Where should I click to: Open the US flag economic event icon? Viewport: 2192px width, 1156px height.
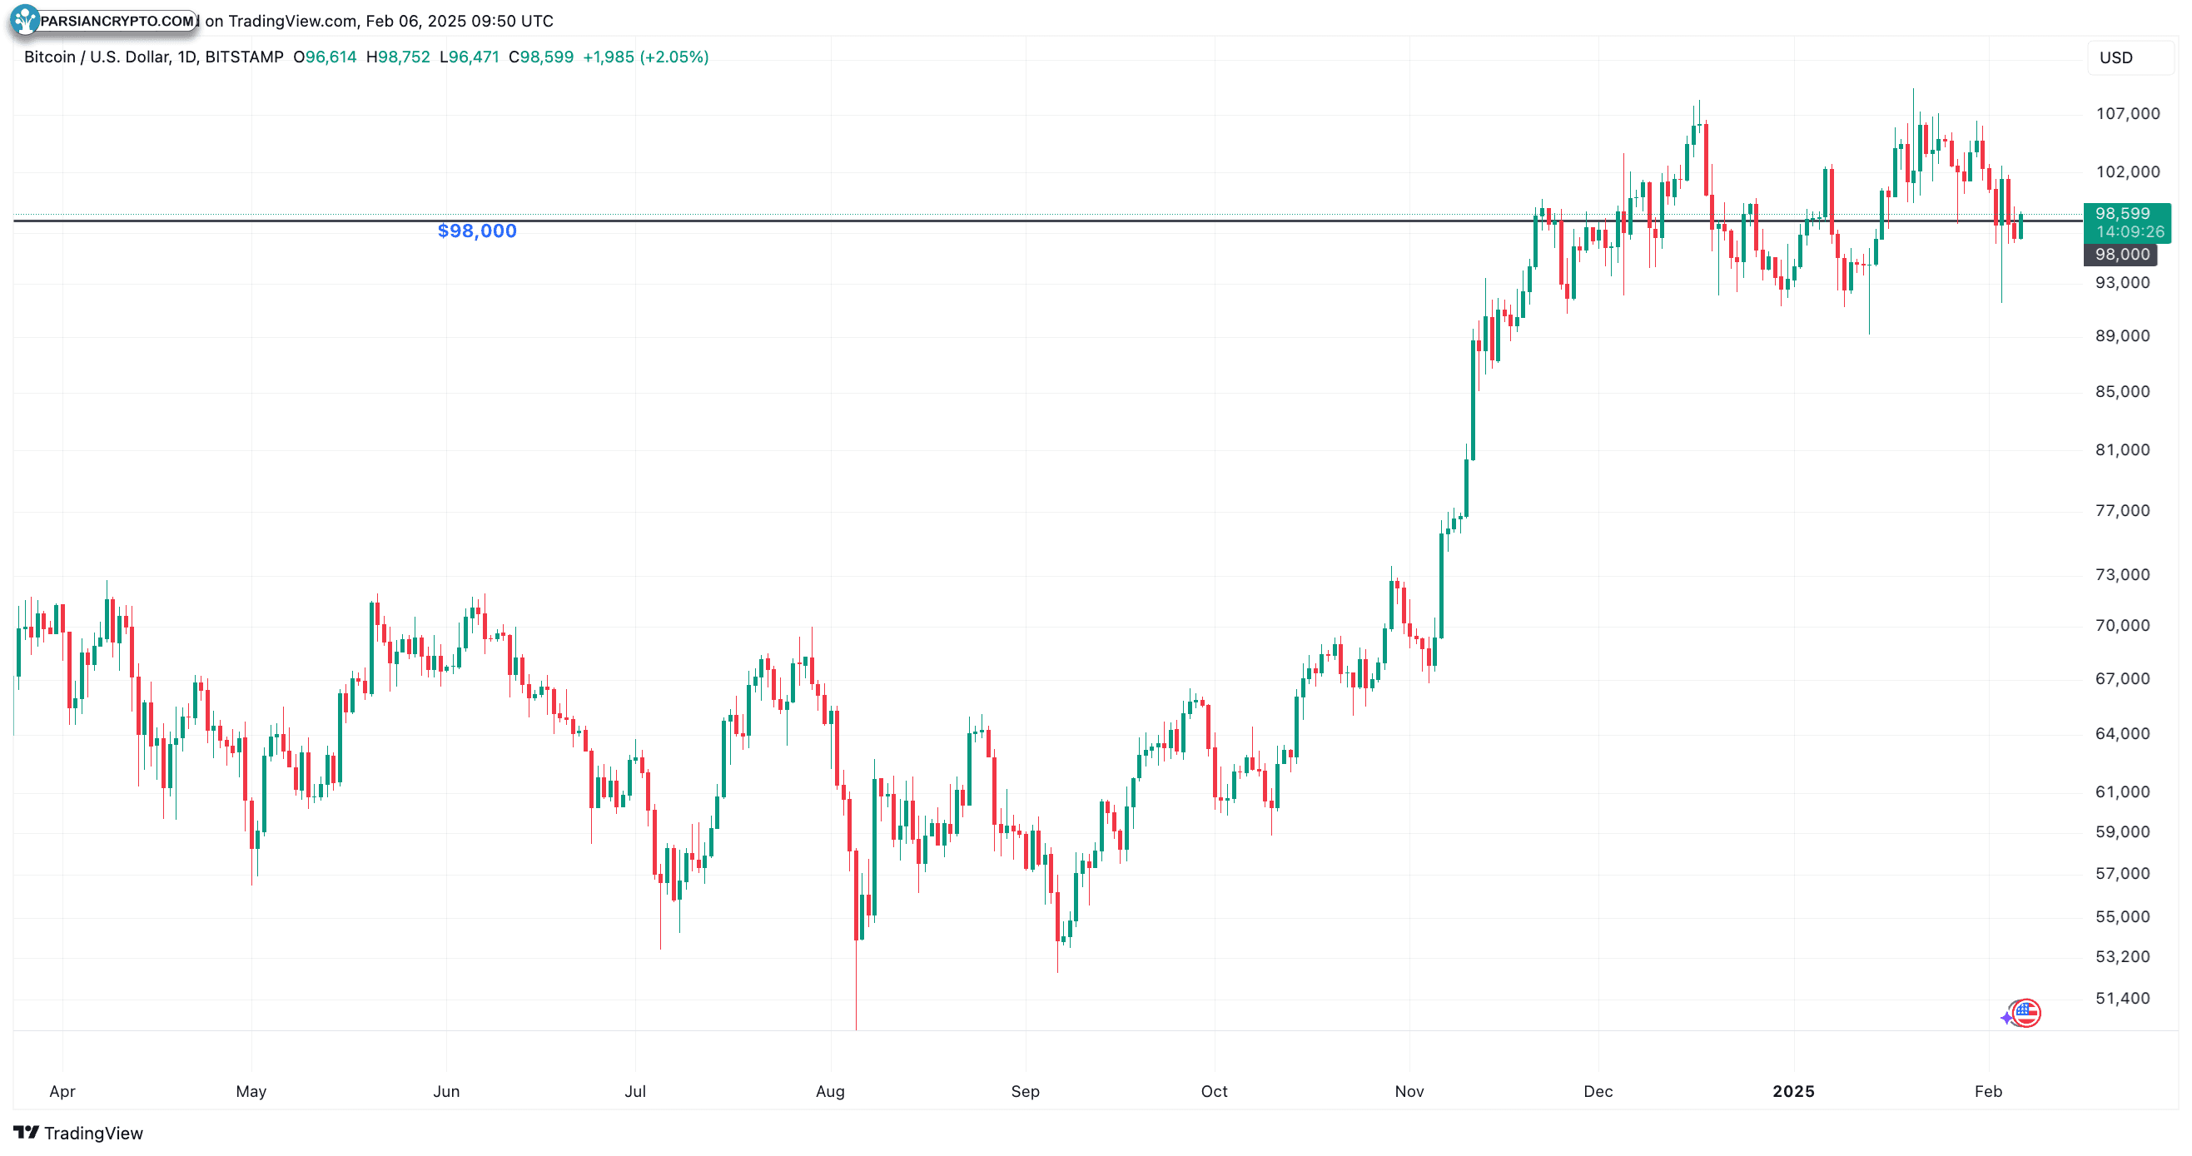click(x=2026, y=1013)
